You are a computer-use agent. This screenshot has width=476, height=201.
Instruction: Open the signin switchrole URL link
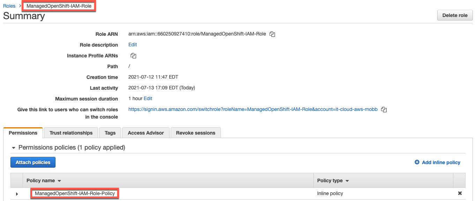pos(253,109)
